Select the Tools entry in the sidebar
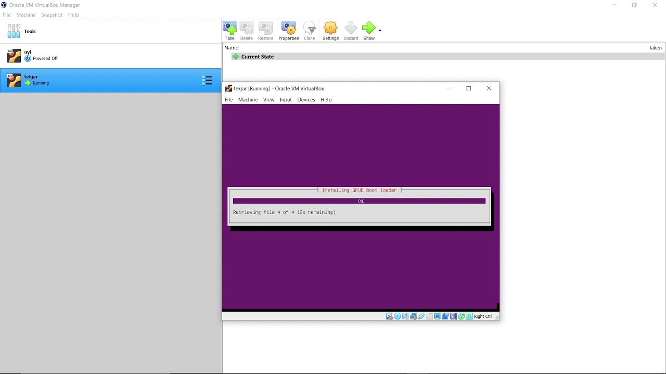Screen dimensions: 666x374 click(111, 31)
